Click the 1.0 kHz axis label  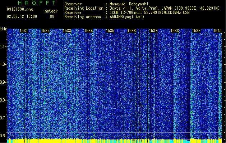tap(3, 64)
